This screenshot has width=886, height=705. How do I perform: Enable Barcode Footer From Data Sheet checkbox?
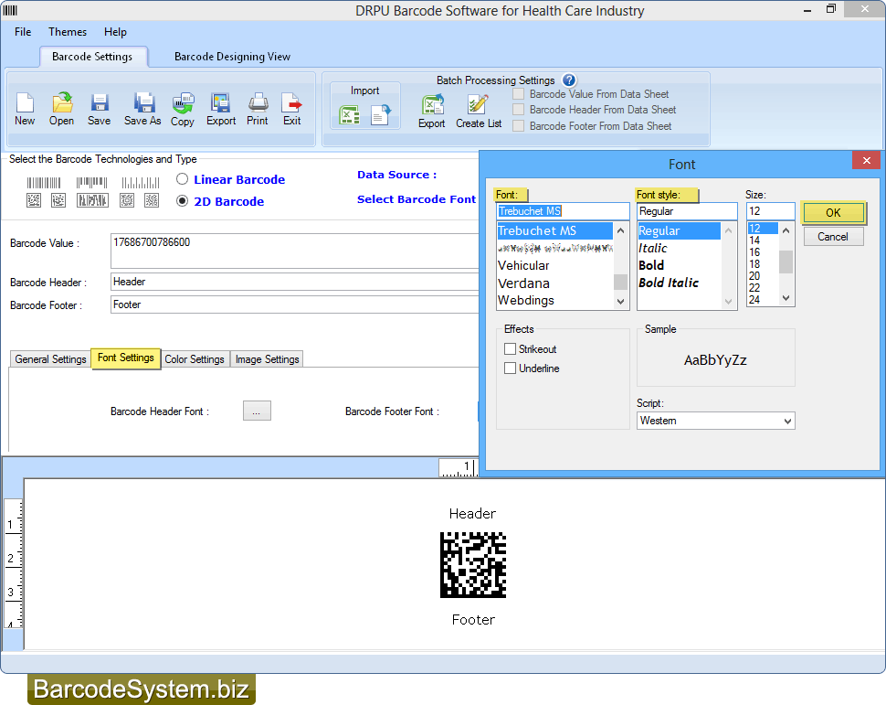coord(518,126)
